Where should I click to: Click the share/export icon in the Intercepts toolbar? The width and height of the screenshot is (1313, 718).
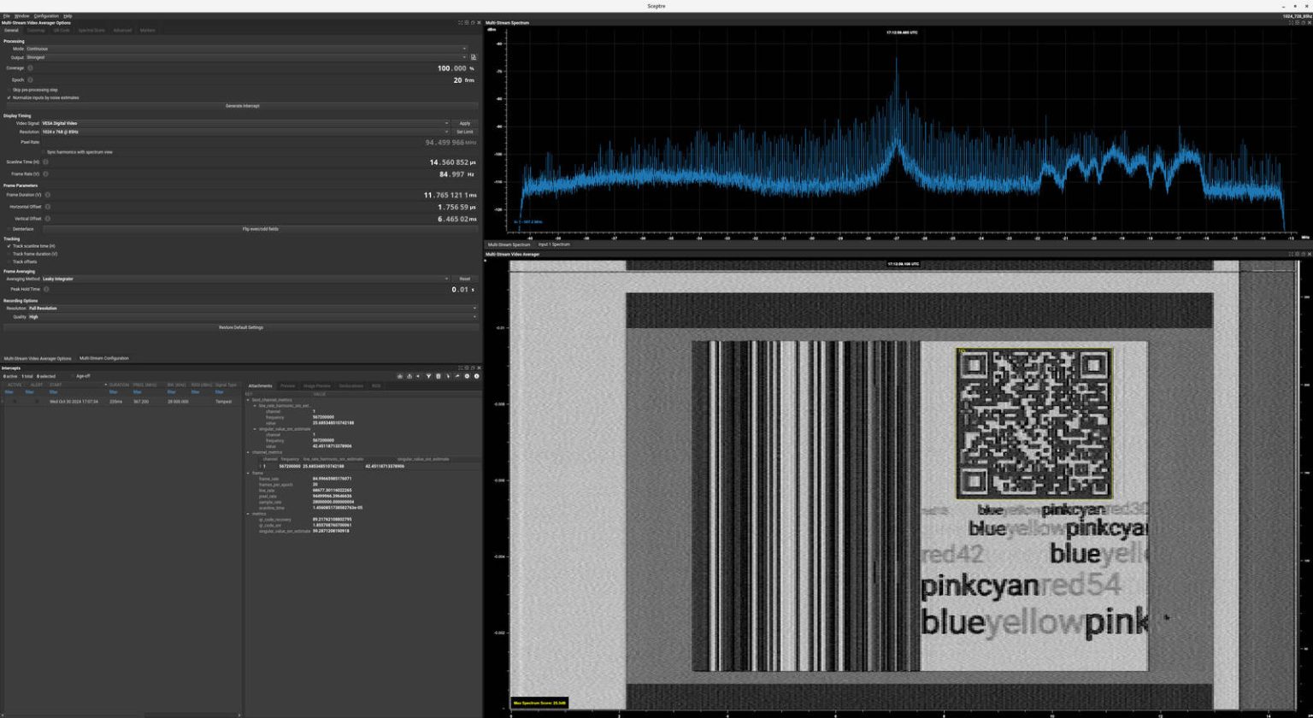[x=458, y=376]
